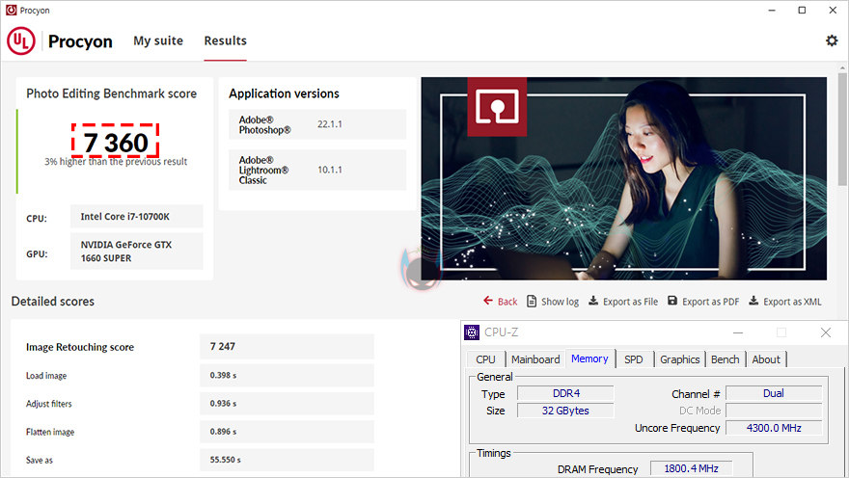Open the Graphics tab in CPU-Z
Screen dimensions: 849x478
coord(679,359)
